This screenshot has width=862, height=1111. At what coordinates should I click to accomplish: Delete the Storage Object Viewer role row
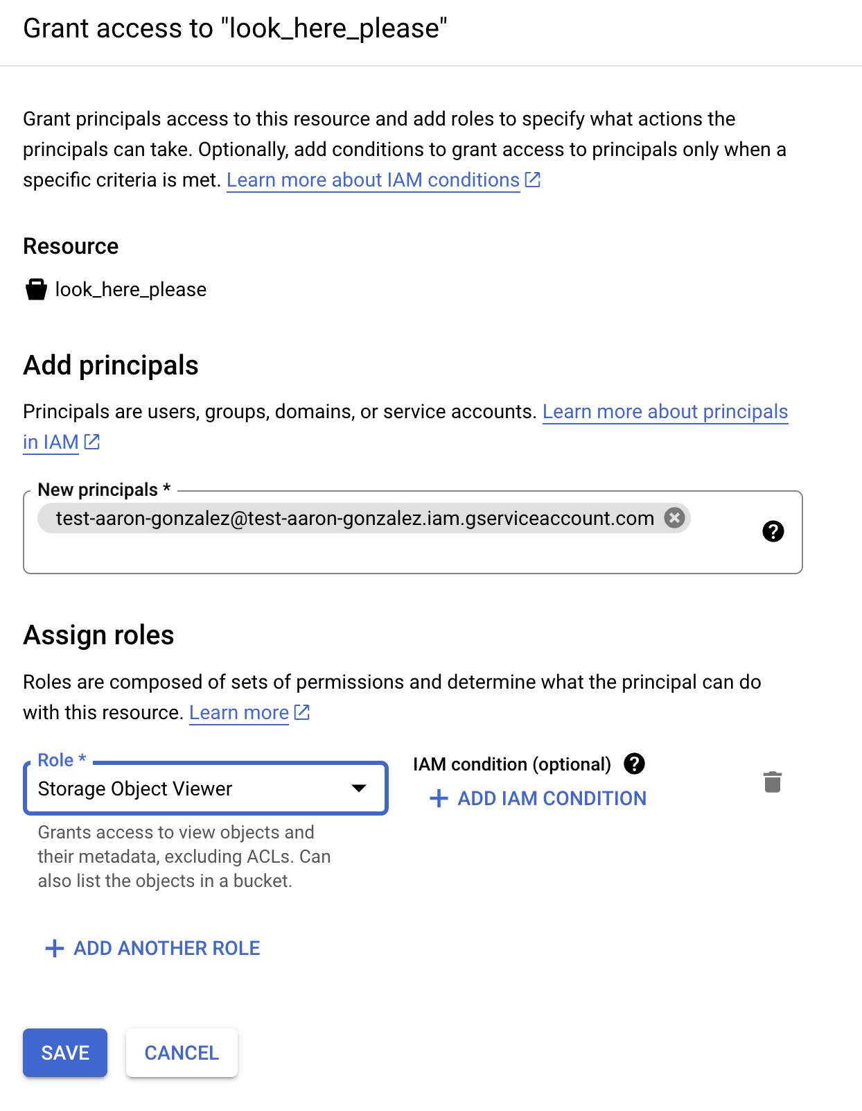(x=772, y=782)
